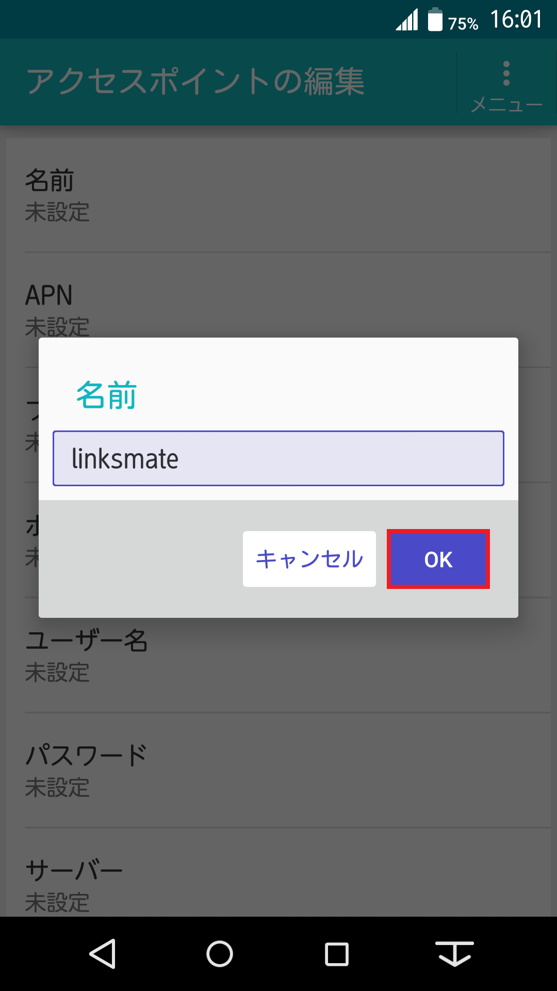Tap the signal strength bars icon
The height and width of the screenshot is (991, 557).
(407, 19)
